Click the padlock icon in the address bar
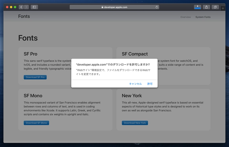Screen dimensions: 229x147 coord(102,7)
